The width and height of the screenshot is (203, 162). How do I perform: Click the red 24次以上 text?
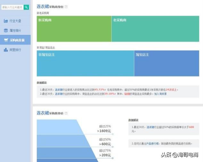pyautogui.click(x=171, y=90)
